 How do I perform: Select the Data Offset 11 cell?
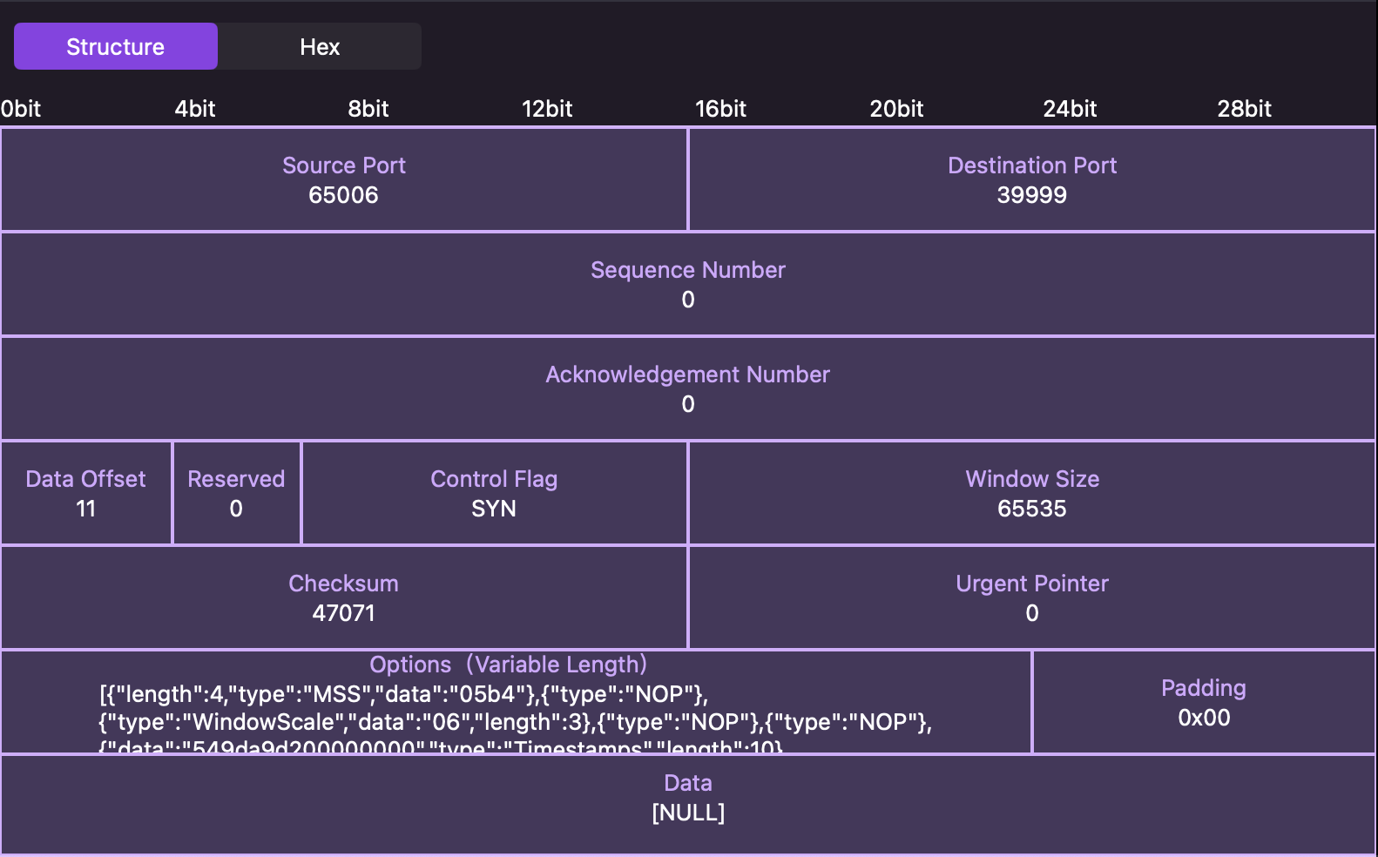[x=86, y=493]
